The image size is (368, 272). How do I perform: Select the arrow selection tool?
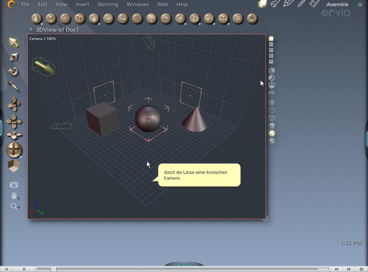pyautogui.click(x=14, y=43)
